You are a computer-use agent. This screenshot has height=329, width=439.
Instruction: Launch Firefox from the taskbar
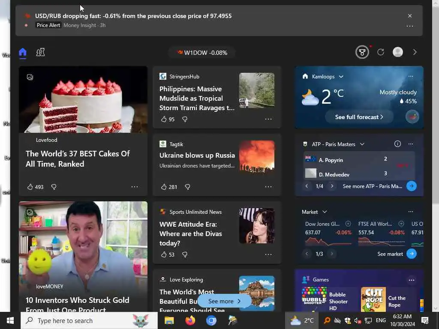pyautogui.click(x=190, y=320)
